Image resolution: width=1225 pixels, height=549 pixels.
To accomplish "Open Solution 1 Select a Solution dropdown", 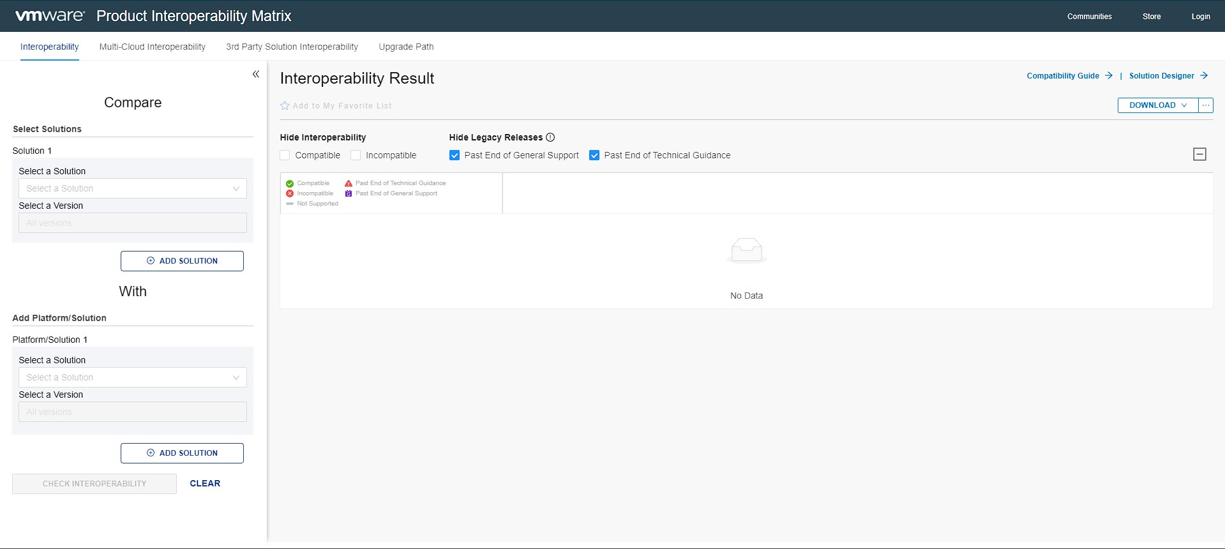I will pyautogui.click(x=133, y=188).
